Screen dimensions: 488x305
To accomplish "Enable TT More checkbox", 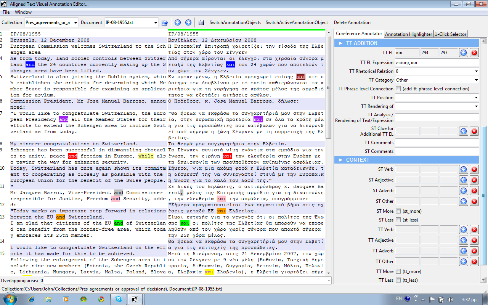I will [398, 271].
